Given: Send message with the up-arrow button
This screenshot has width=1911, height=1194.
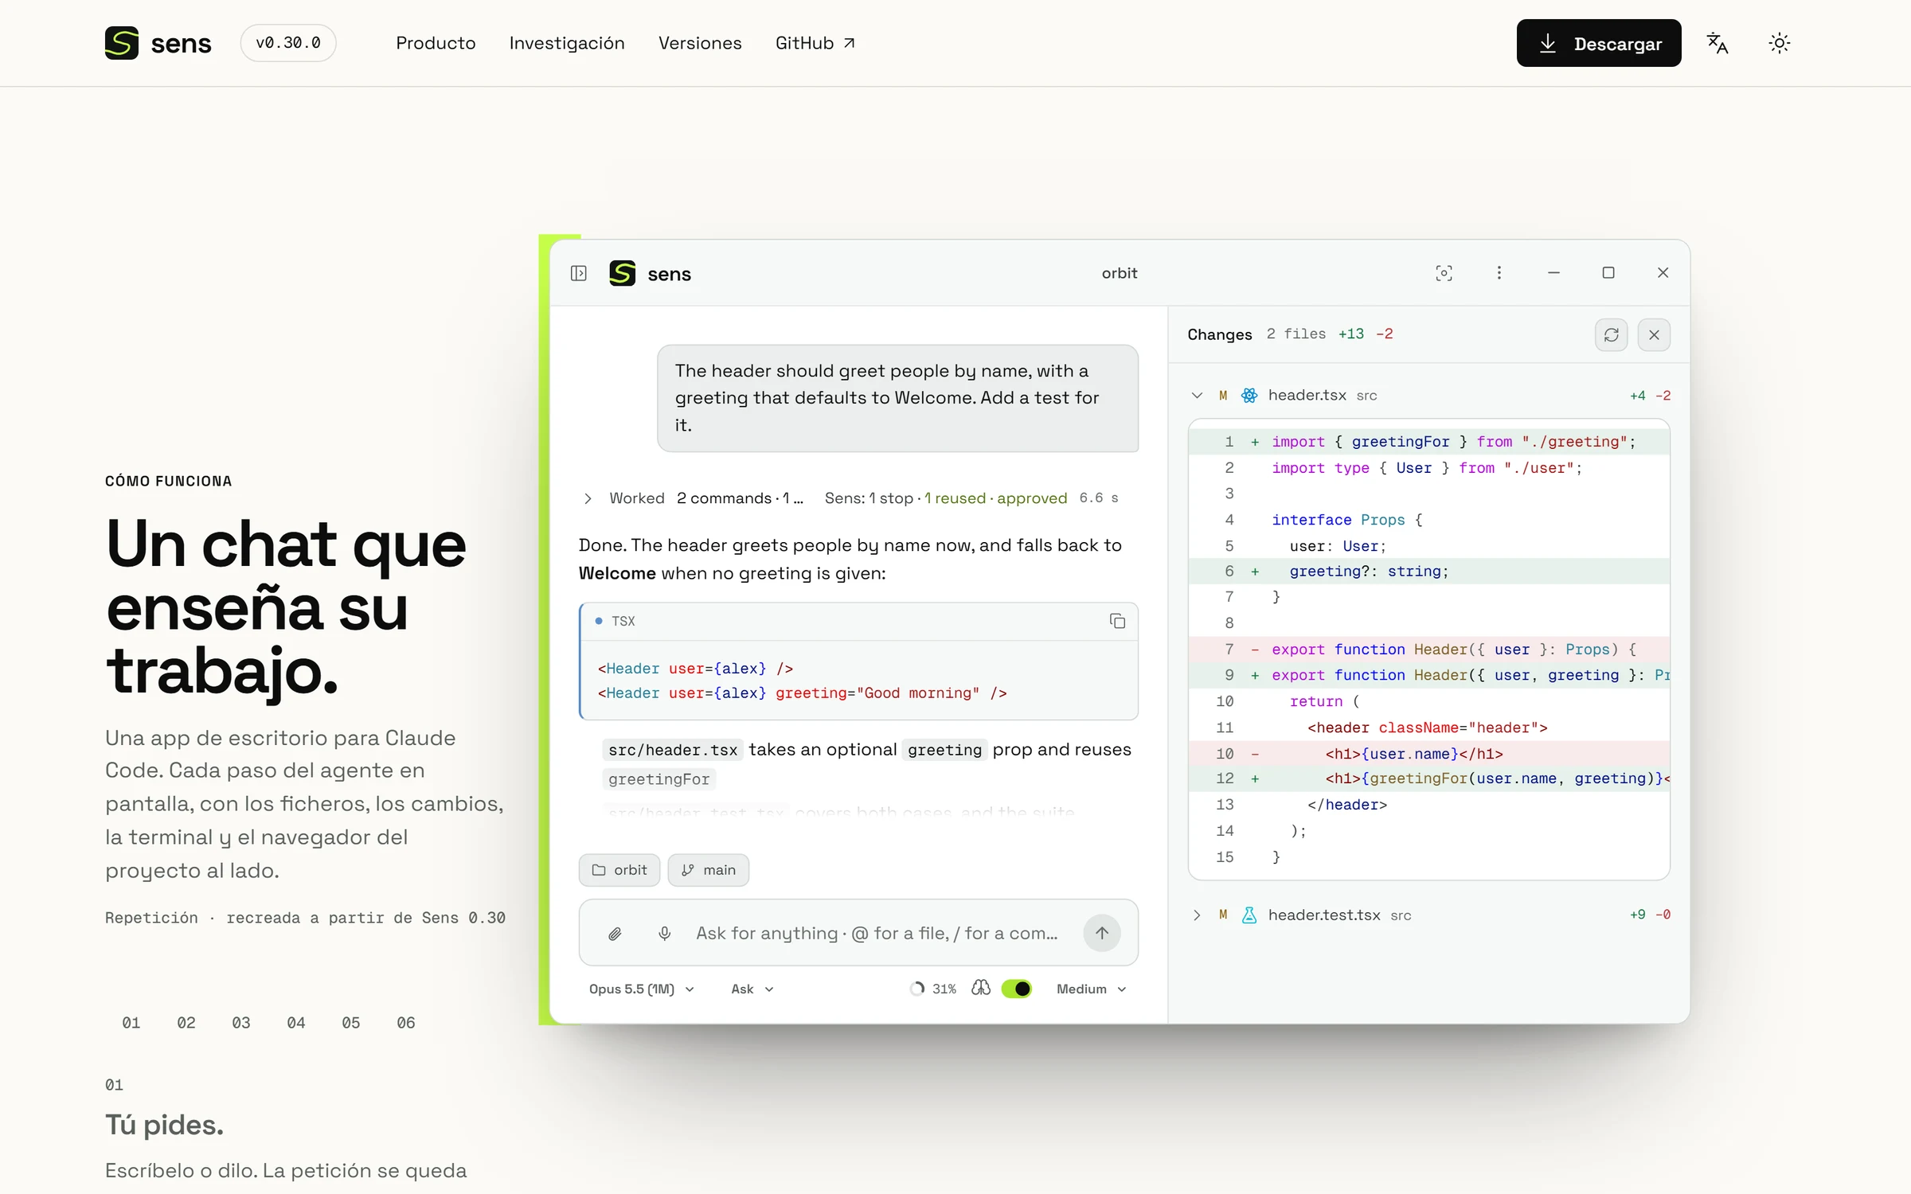Looking at the screenshot, I should (1102, 933).
